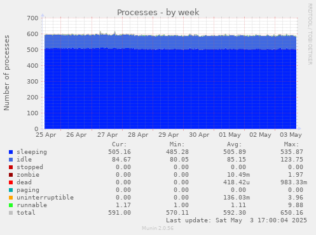316x235 pixels.
Task: Click sleeping minimum value 485.28
Action: (x=177, y=152)
